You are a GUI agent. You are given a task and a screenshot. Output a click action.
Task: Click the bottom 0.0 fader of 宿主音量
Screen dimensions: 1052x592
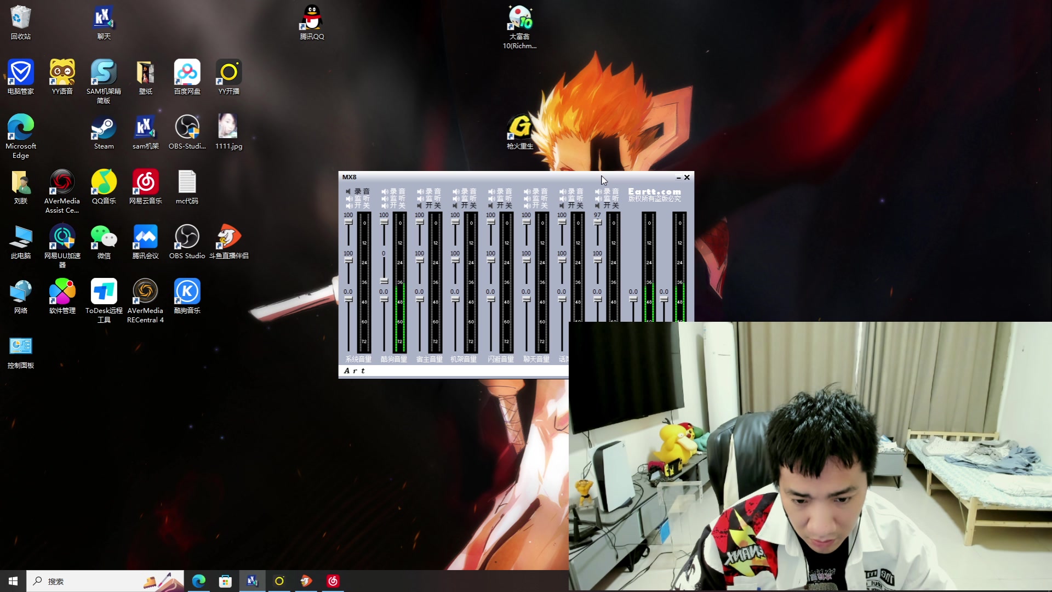tap(420, 299)
